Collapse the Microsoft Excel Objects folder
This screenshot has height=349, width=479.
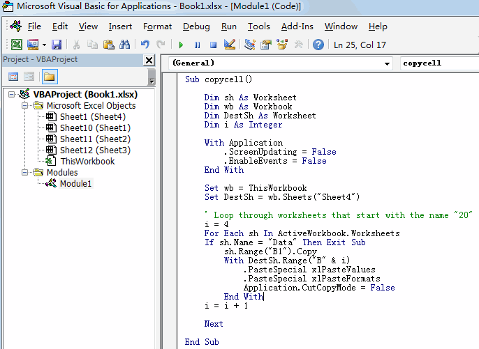click(x=24, y=105)
